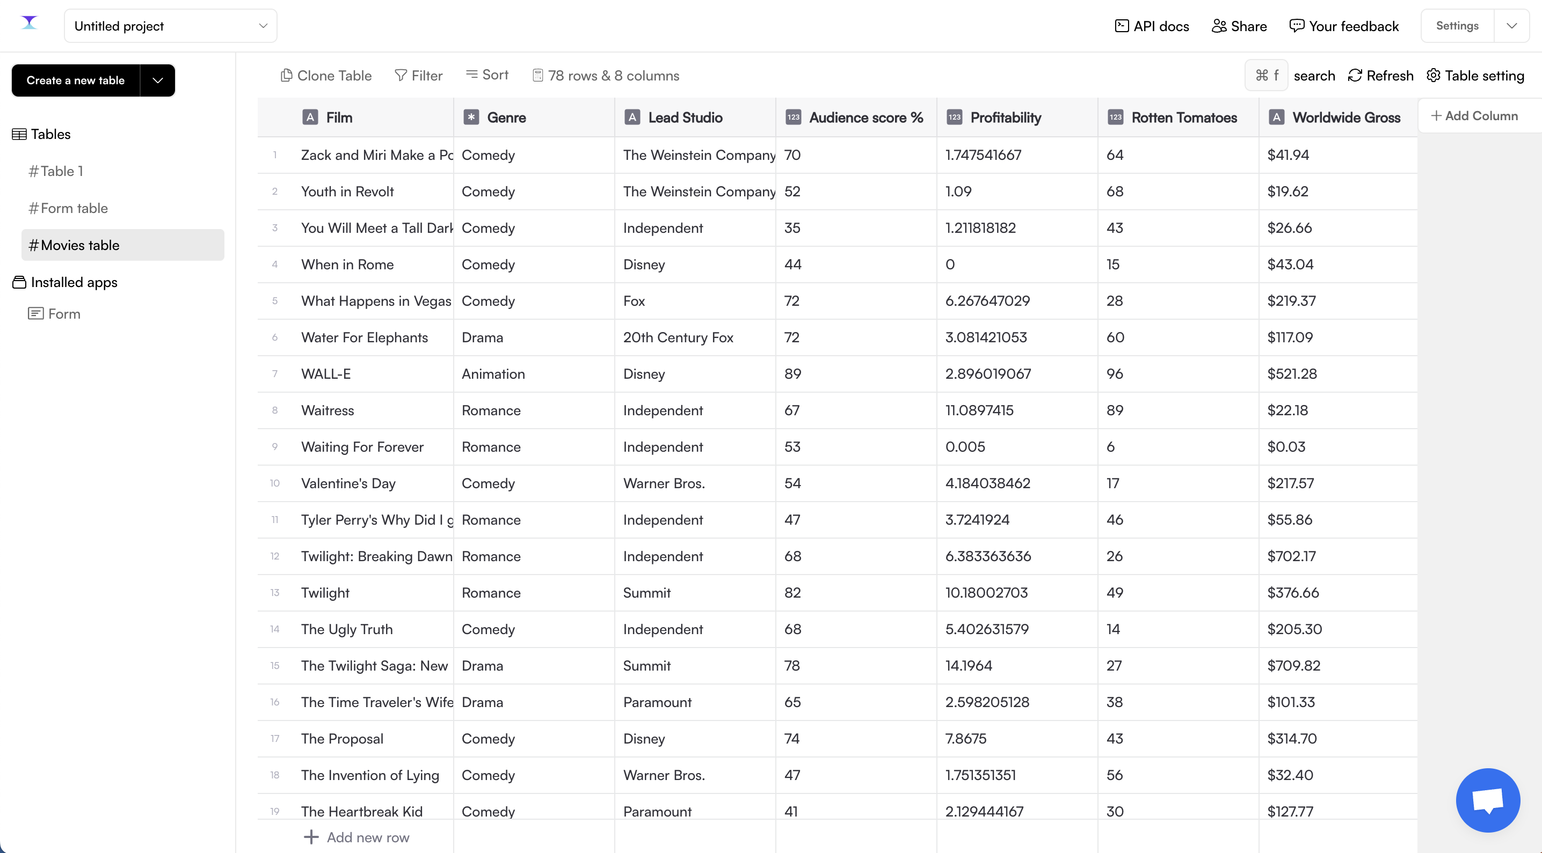Click Audience score % numeric type icon
Image resolution: width=1542 pixels, height=853 pixels.
(793, 117)
